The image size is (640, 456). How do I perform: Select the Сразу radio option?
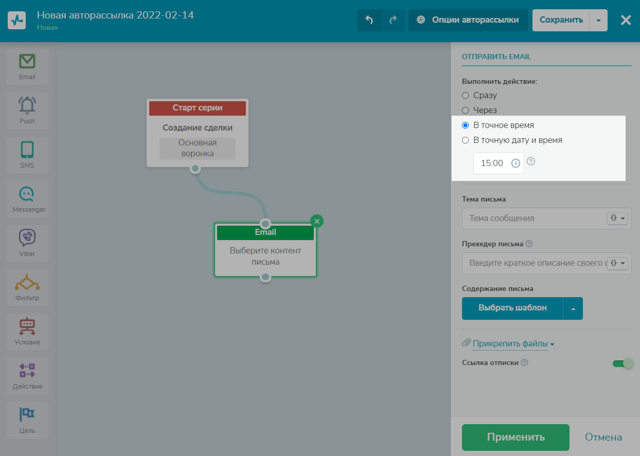click(466, 96)
